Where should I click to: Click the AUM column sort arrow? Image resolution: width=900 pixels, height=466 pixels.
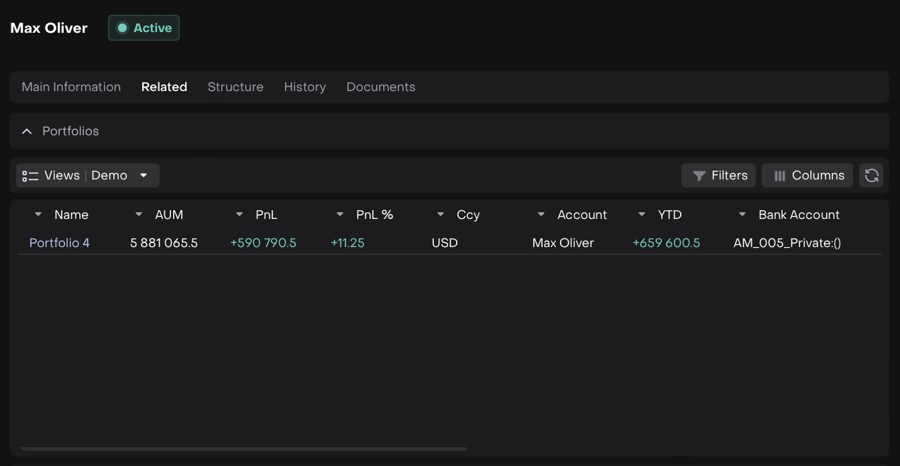pyautogui.click(x=139, y=215)
